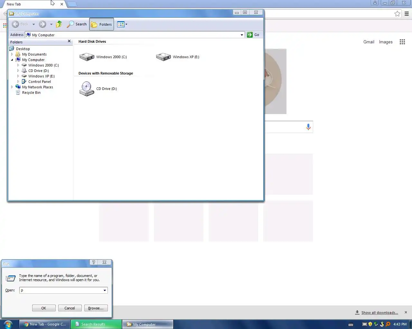Select Windows XP (E:) in the tree
412x329 pixels.
point(41,76)
